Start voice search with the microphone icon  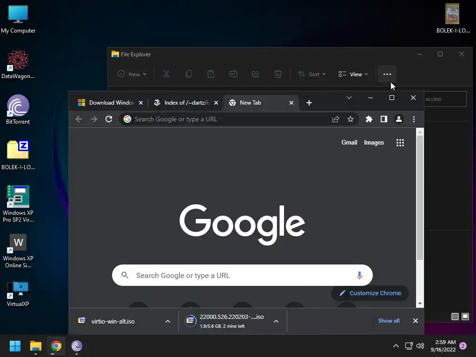(359, 275)
